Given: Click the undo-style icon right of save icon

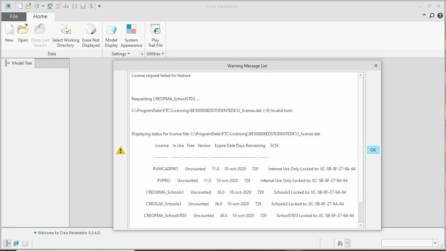Looking at the screenshot, I should (91, 6).
